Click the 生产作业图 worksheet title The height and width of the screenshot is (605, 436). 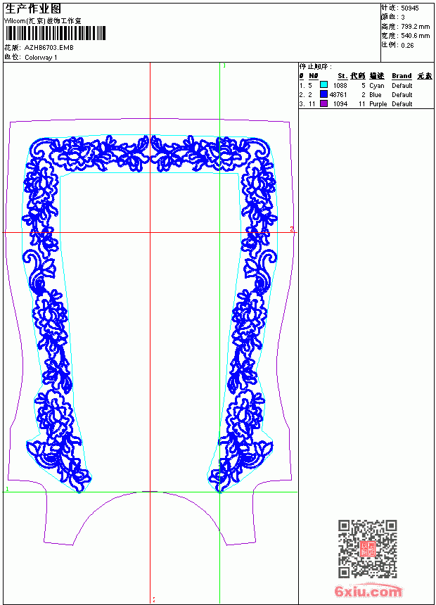(x=33, y=9)
